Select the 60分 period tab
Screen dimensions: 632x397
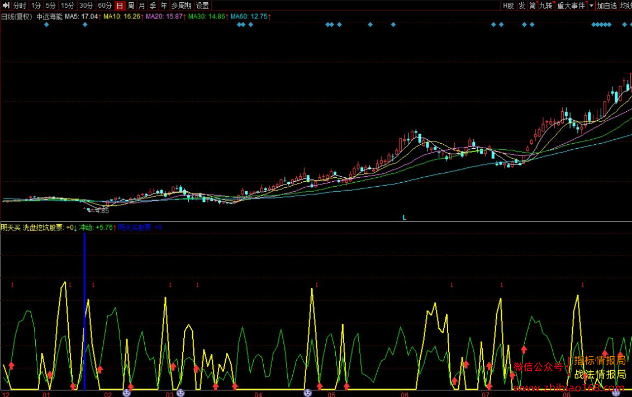[x=105, y=6]
